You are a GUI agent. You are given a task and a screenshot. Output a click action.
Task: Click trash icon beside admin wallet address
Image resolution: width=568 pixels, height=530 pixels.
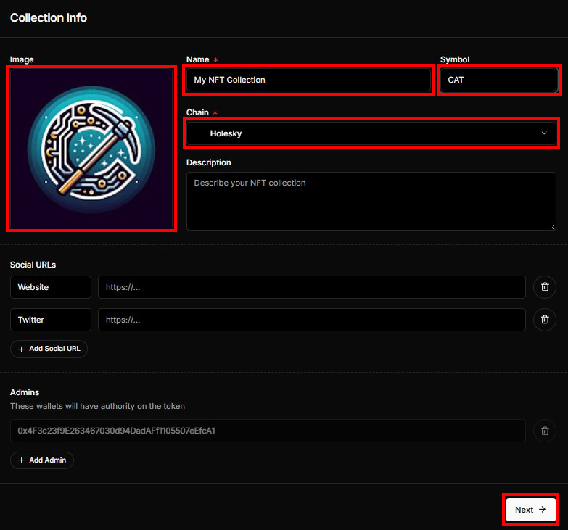coord(544,431)
